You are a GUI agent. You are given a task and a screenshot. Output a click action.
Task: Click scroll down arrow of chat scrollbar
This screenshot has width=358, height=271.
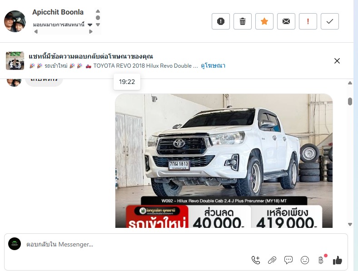pyautogui.click(x=350, y=224)
